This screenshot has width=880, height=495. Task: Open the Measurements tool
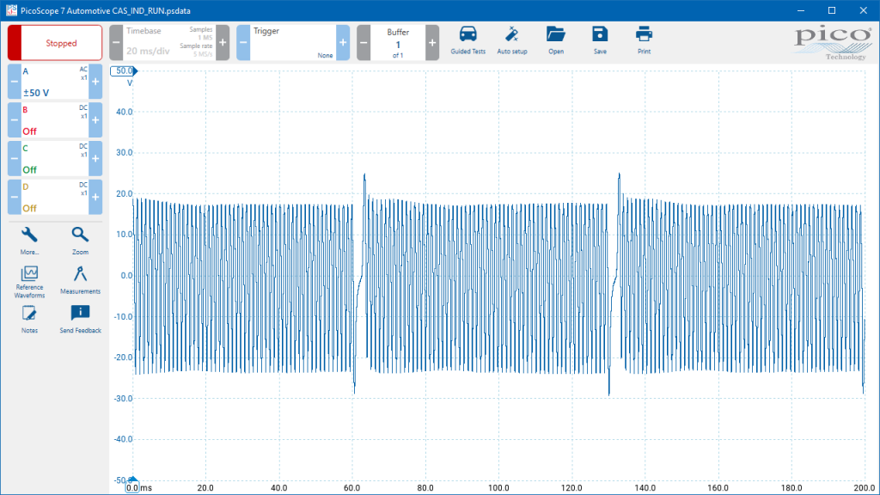pyautogui.click(x=80, y=280)
